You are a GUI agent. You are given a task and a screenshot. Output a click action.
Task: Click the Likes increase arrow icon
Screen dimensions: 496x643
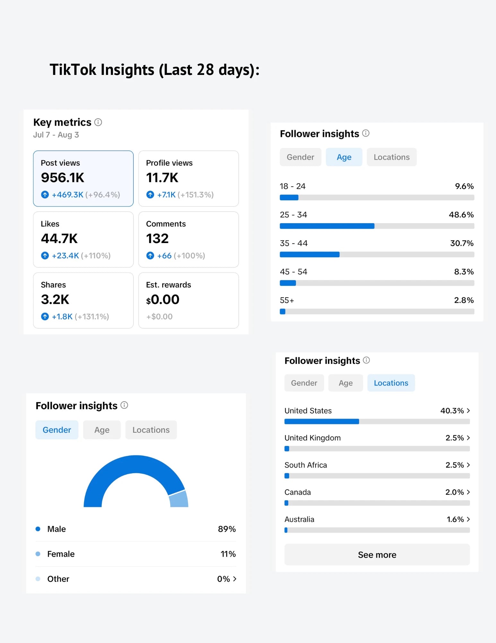click(45, 256)
